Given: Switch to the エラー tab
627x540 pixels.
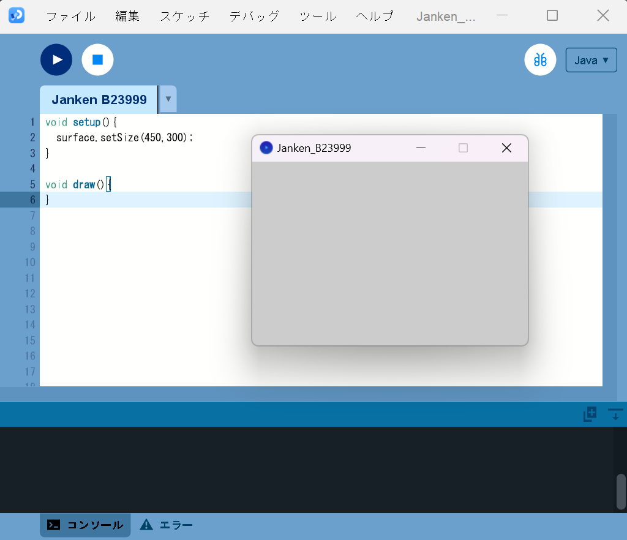Looking at the screenshot, I should pyautogui.click(x=167, y=525).
